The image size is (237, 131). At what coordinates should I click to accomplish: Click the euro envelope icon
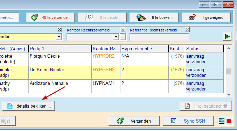(89, 17)
